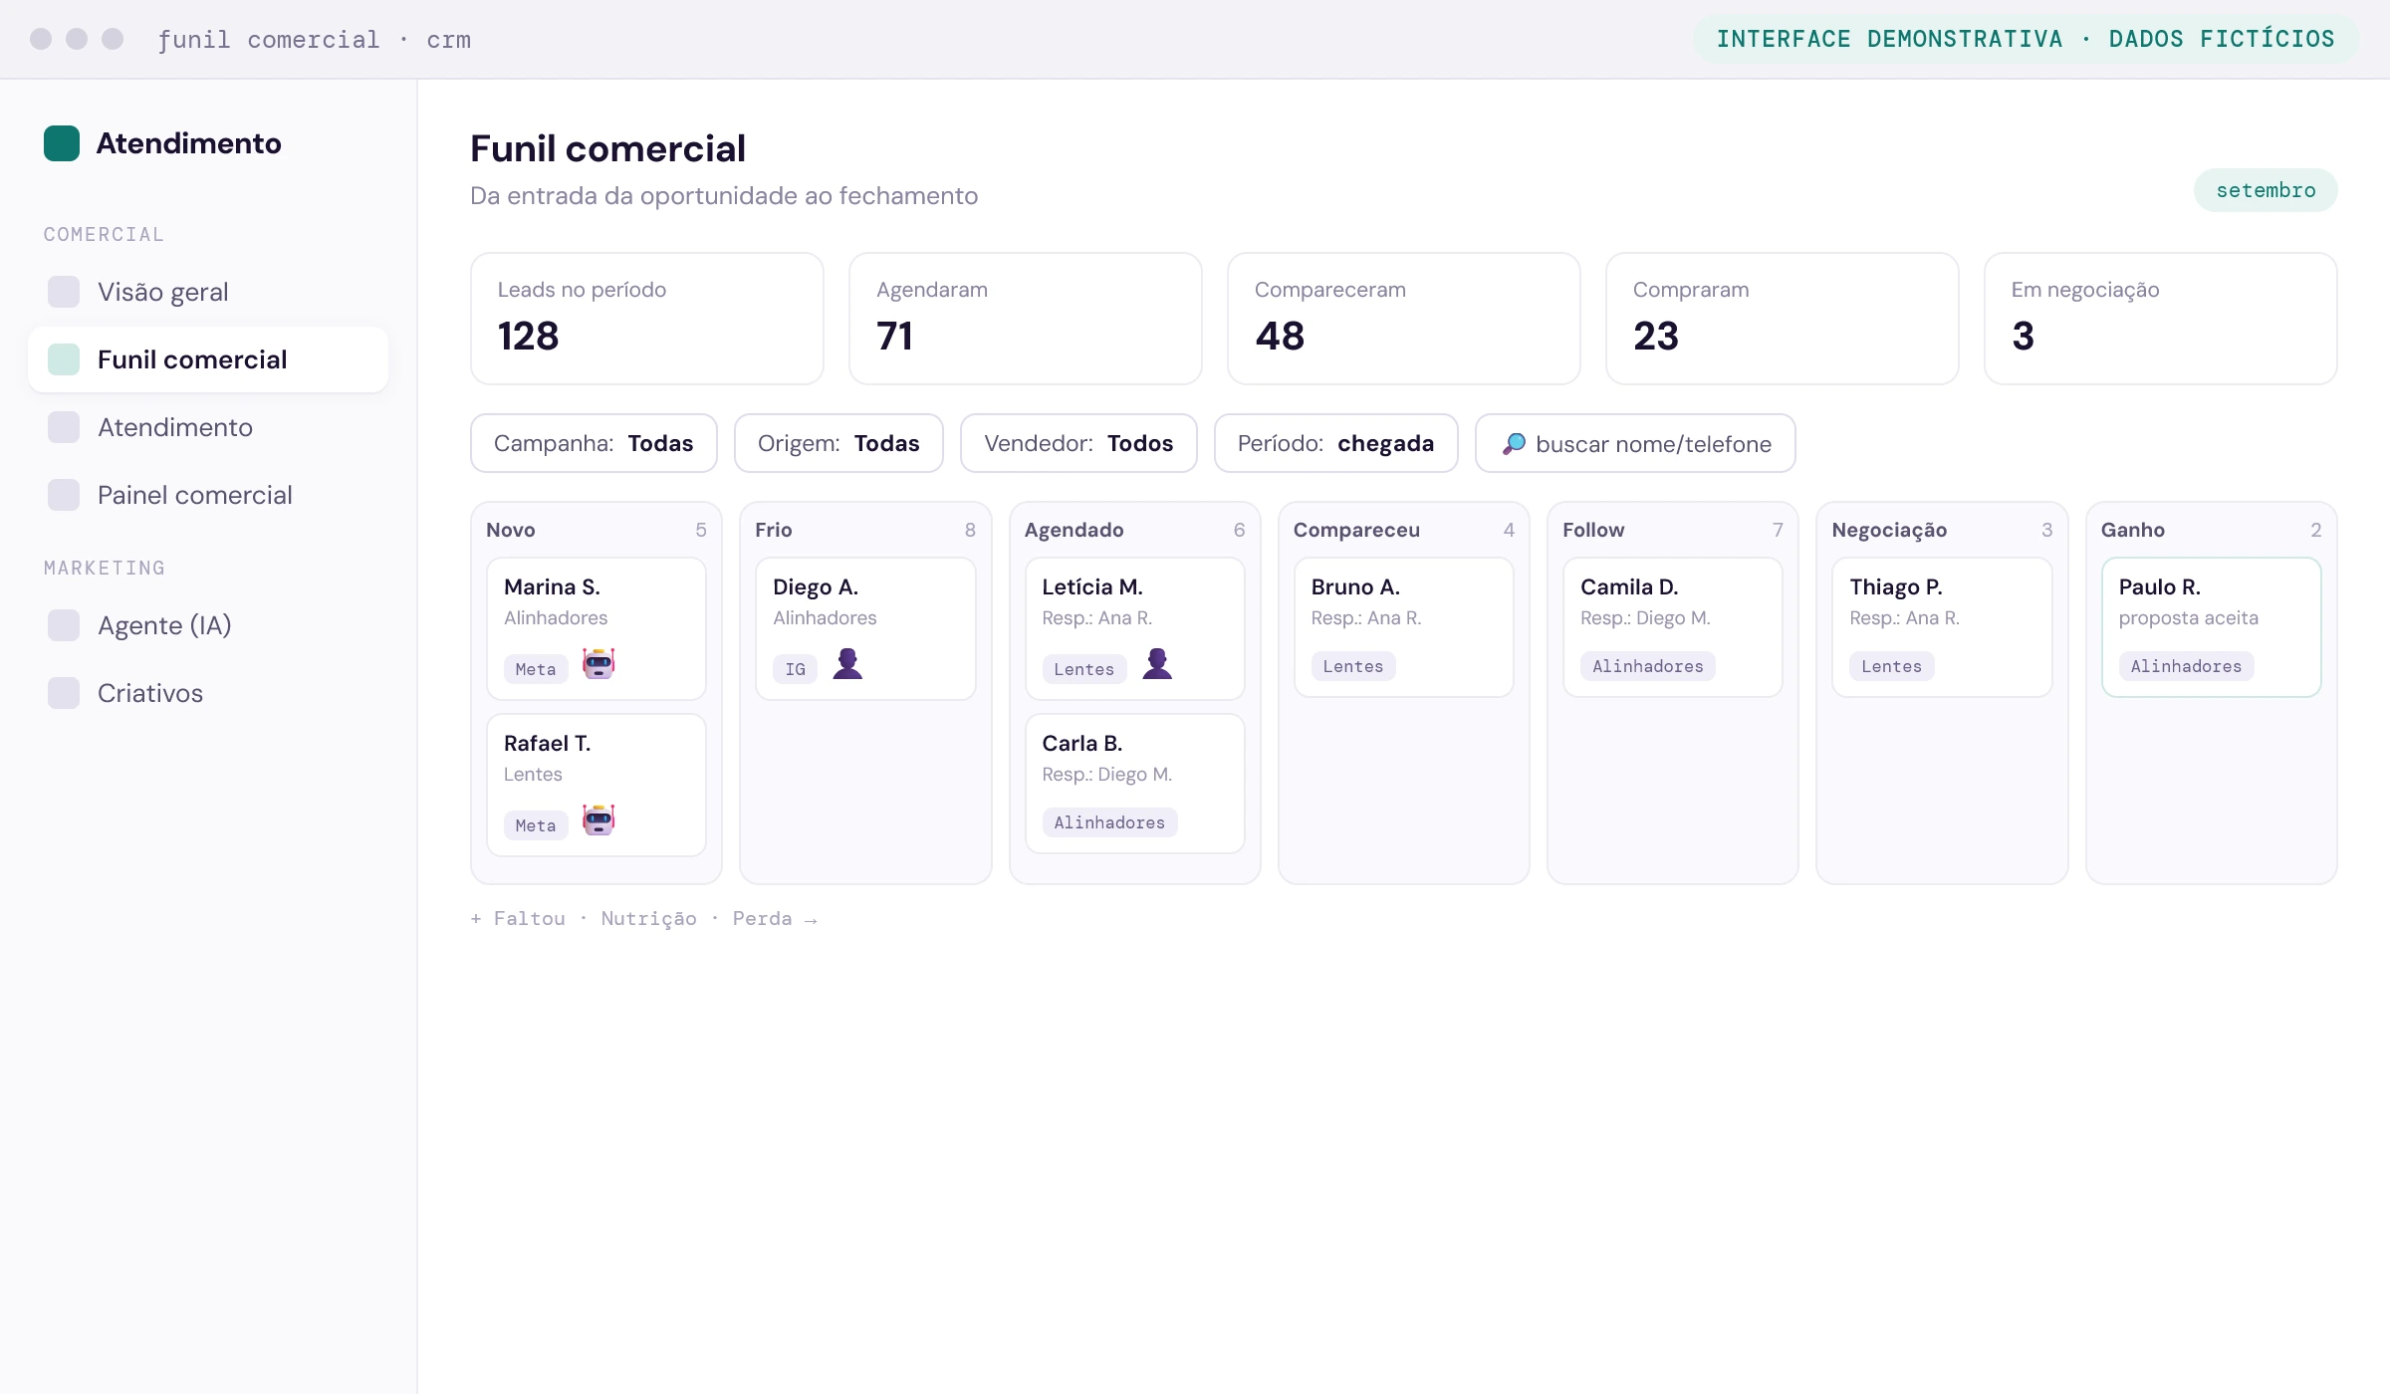Click the Agendado column header
Viewport: 2390px width, 1394px height.
tap(1134, 530)
